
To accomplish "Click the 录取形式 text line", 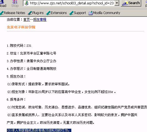I will [x=39, y=84].
